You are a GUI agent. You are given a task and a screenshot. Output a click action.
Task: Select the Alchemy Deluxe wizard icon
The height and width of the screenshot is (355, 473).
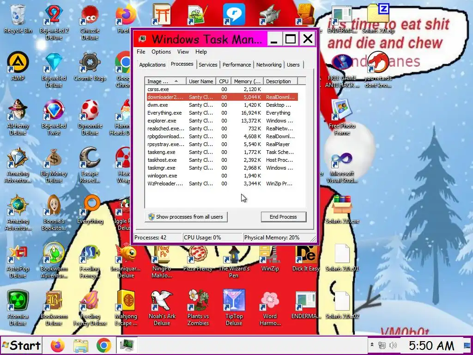(x=18, y=117)
